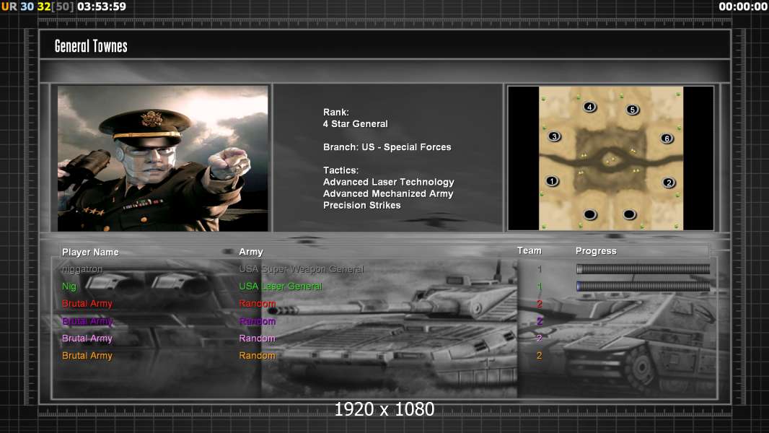The image size is (769, 433).
Task: Click the "Progress" column header
Action: pyautogui.click(x=596, y=251)
